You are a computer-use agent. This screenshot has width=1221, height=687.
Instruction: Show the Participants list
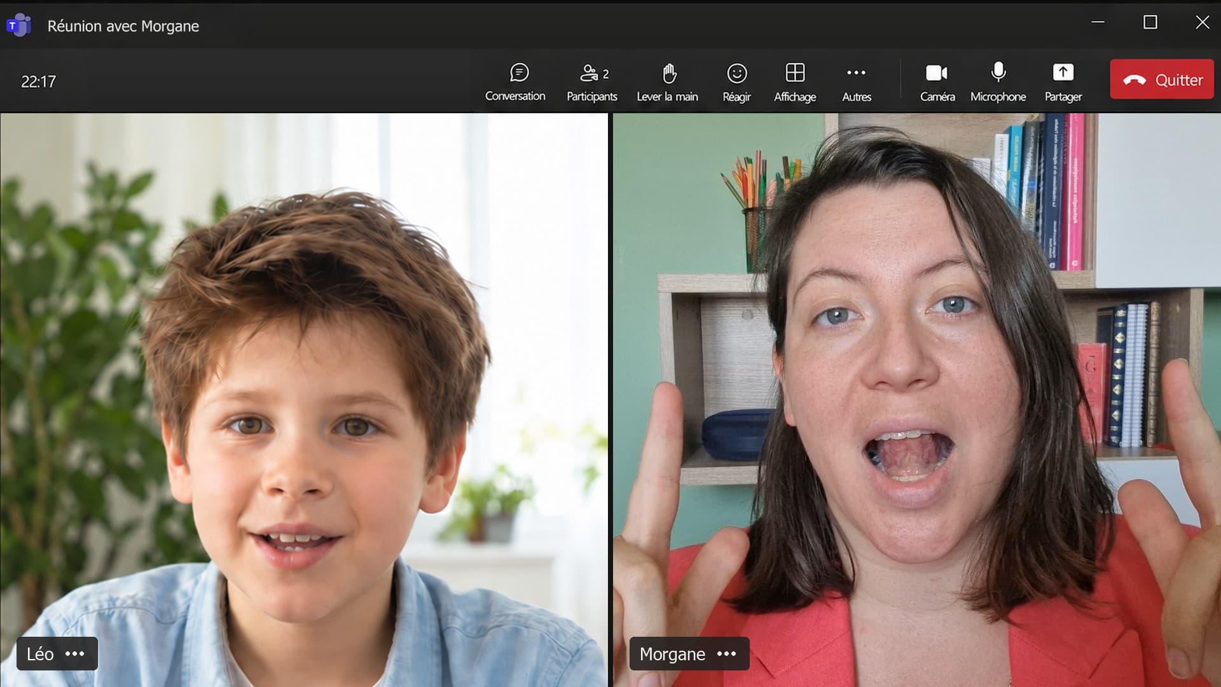[592, 82]
